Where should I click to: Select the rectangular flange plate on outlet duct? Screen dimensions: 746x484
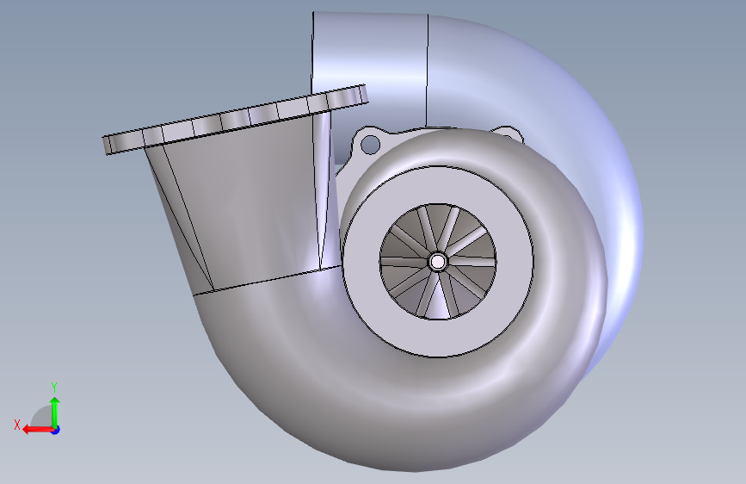(x=236, y=120)
